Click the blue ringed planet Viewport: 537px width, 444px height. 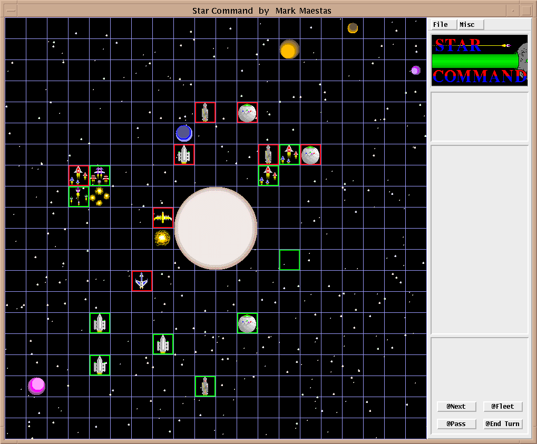184,133
